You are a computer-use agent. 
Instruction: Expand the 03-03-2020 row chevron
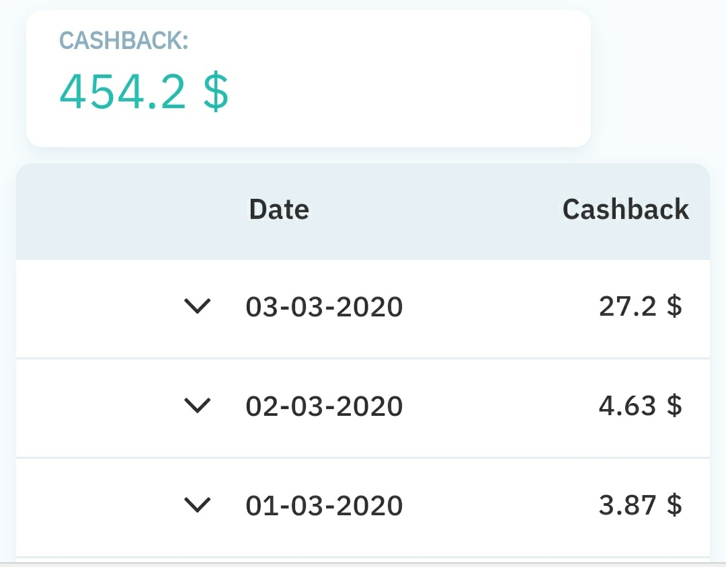click(x=197, y=306)
